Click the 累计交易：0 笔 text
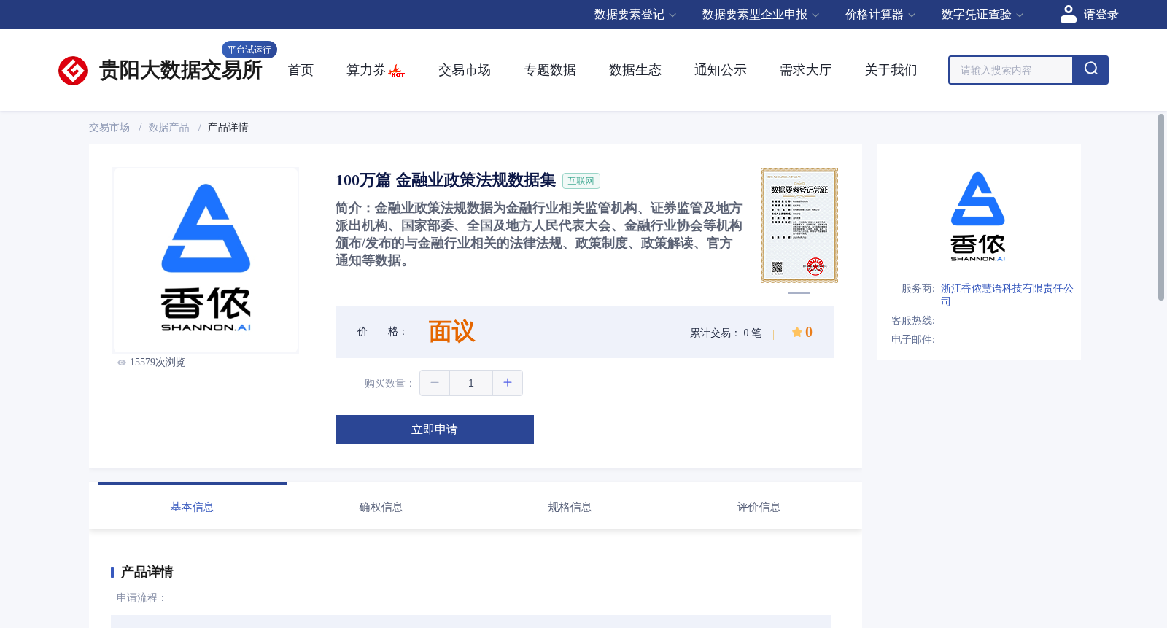The width and height of the screenshot is (1167, 628). 726,333
